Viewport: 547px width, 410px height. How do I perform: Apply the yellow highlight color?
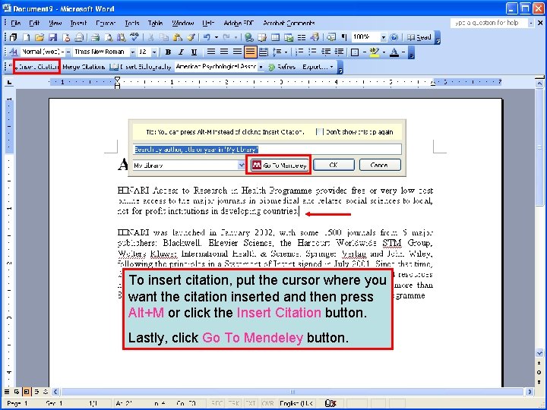click(x=374, y=52)
